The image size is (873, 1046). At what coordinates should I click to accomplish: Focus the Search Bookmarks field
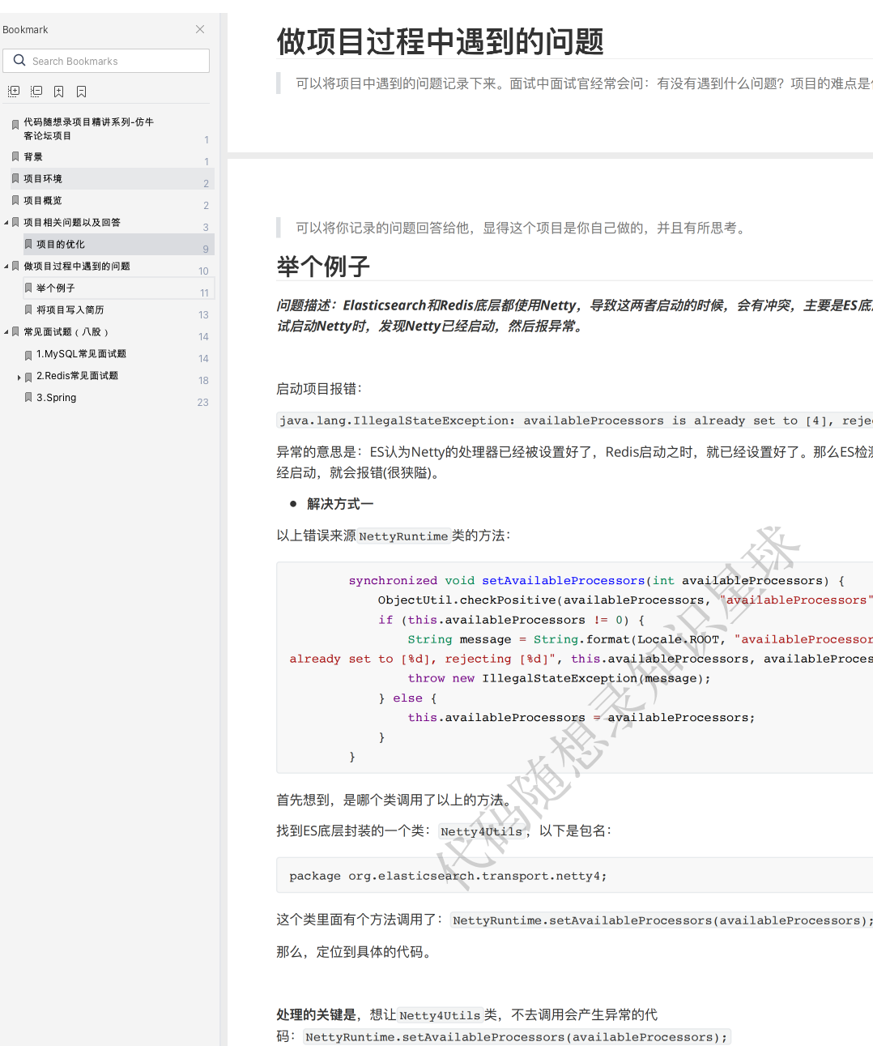click(106, 61)
